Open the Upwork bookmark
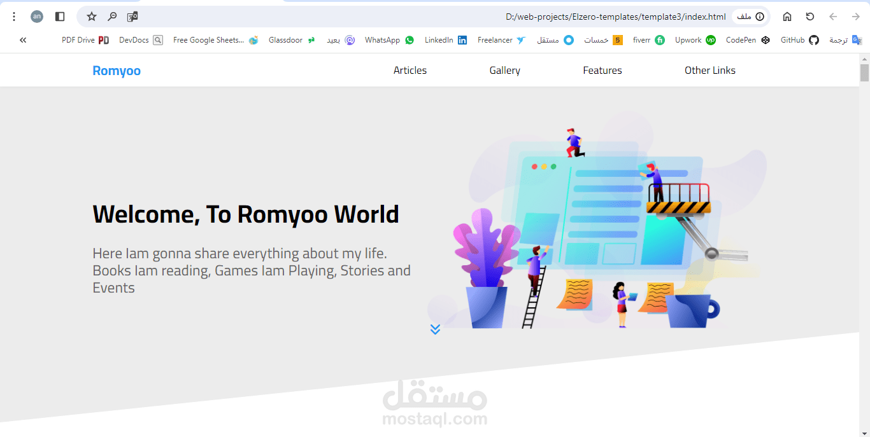This screenshot has width=870, height=437. pos(695,40)
